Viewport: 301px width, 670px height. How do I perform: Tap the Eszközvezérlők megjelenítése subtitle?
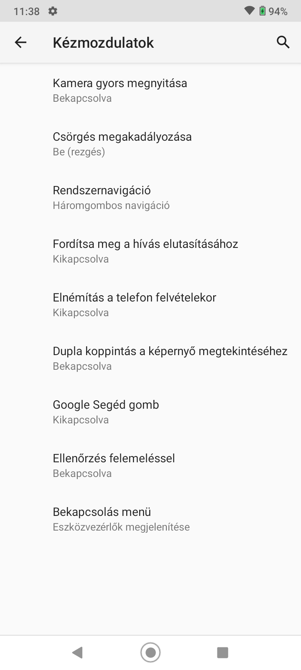click(121, 527)
